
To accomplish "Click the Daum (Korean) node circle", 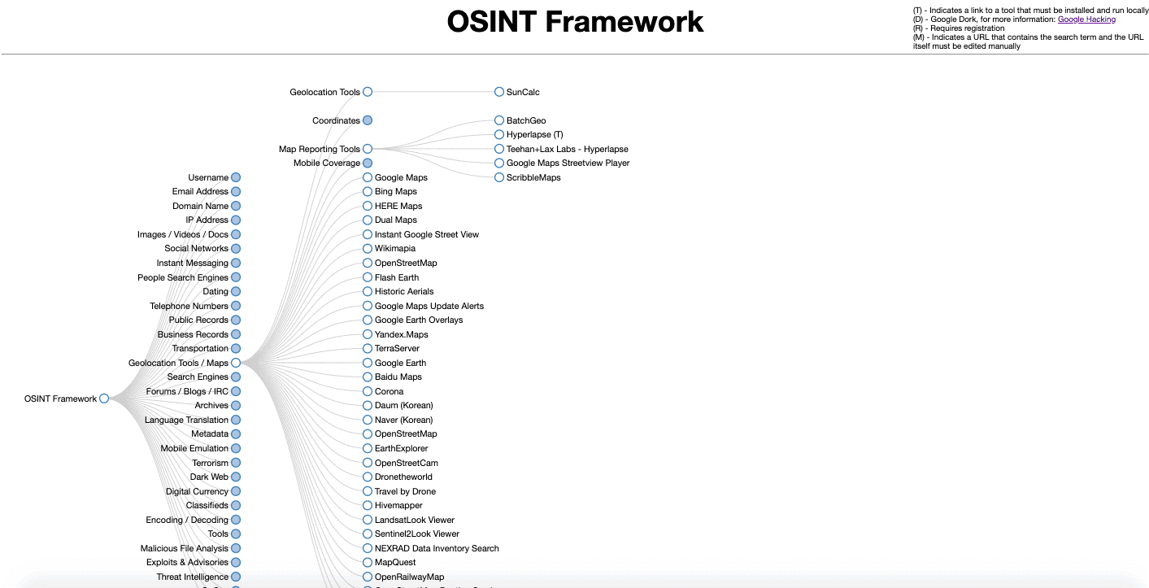I will (368, 405).
